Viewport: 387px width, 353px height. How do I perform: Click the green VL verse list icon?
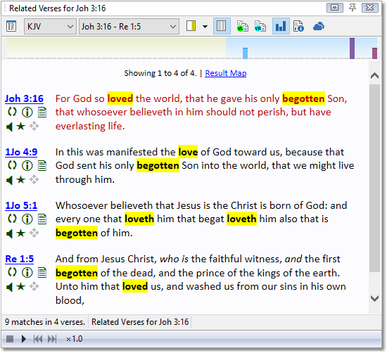click(x=242, y=26)
